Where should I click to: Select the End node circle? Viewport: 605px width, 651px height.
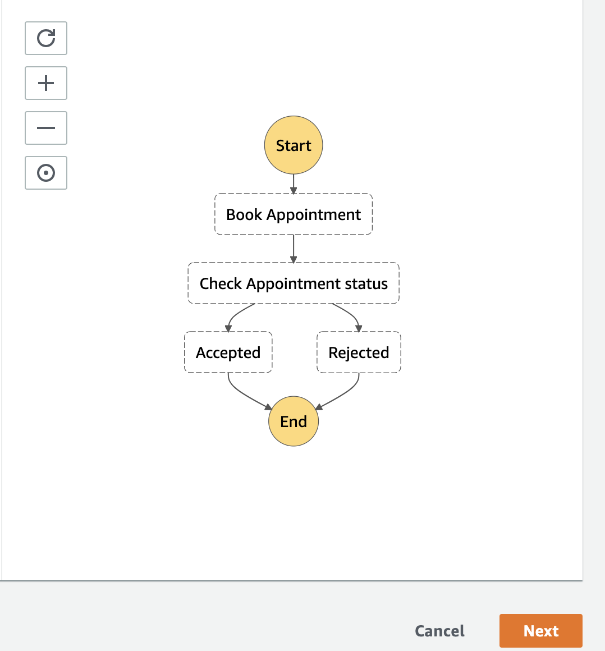tap(294, 421)
